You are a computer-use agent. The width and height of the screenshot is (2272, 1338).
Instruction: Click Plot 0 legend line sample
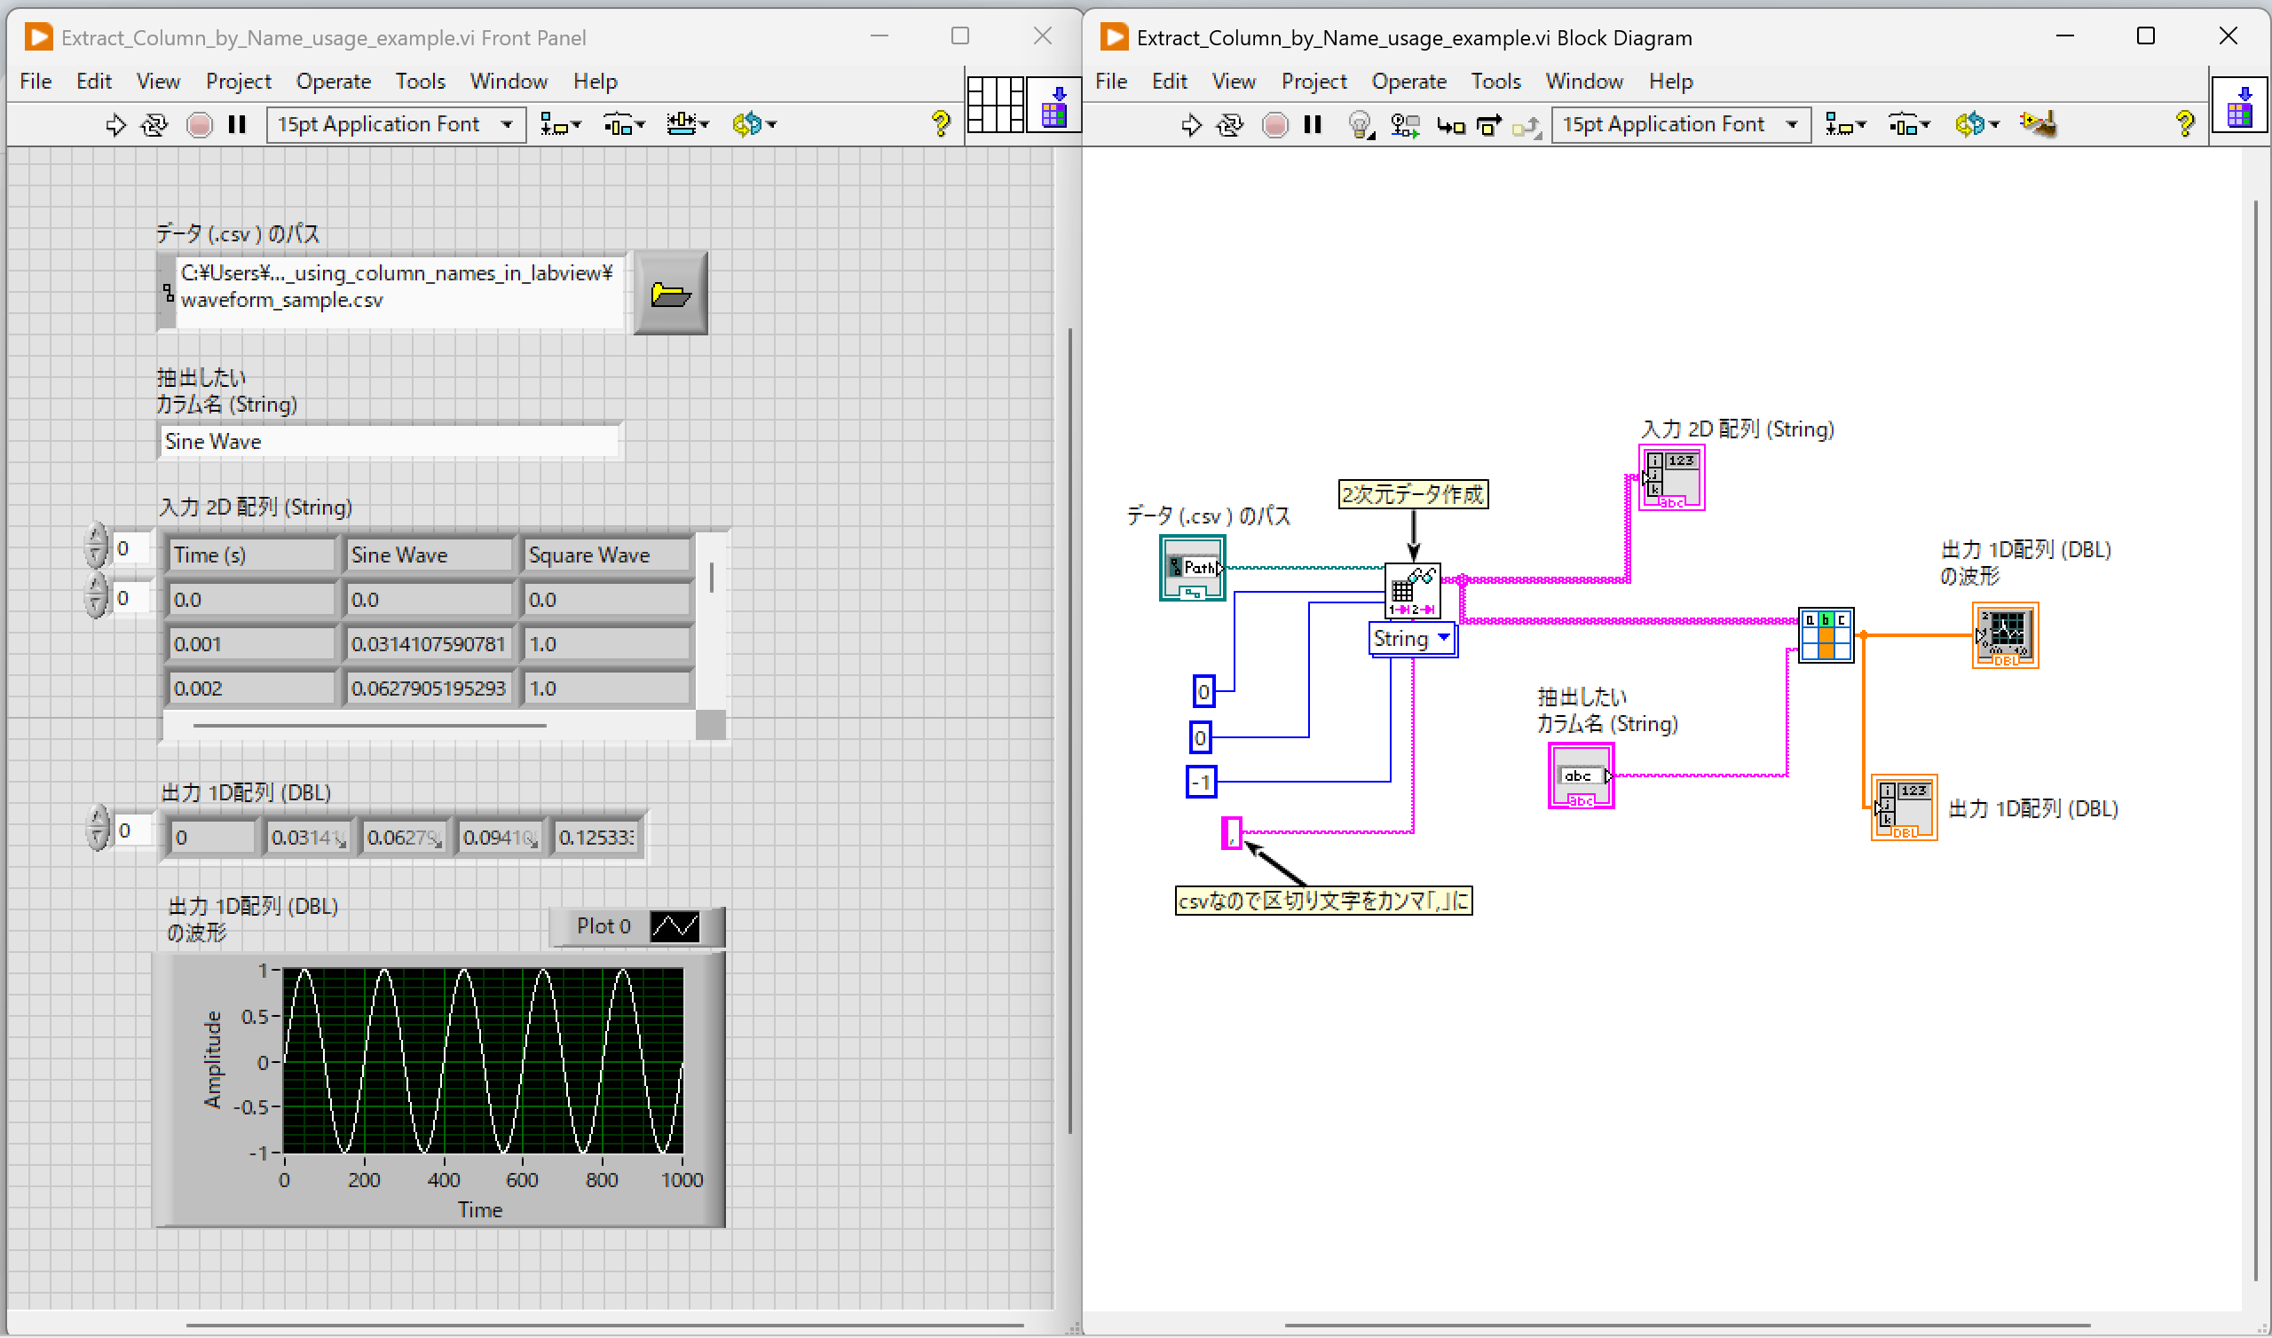[x=675, y=927]
